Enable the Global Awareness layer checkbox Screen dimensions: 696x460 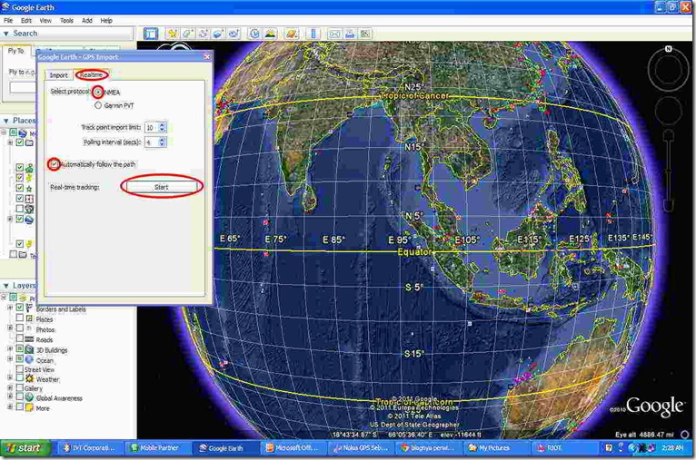point(19,397)
